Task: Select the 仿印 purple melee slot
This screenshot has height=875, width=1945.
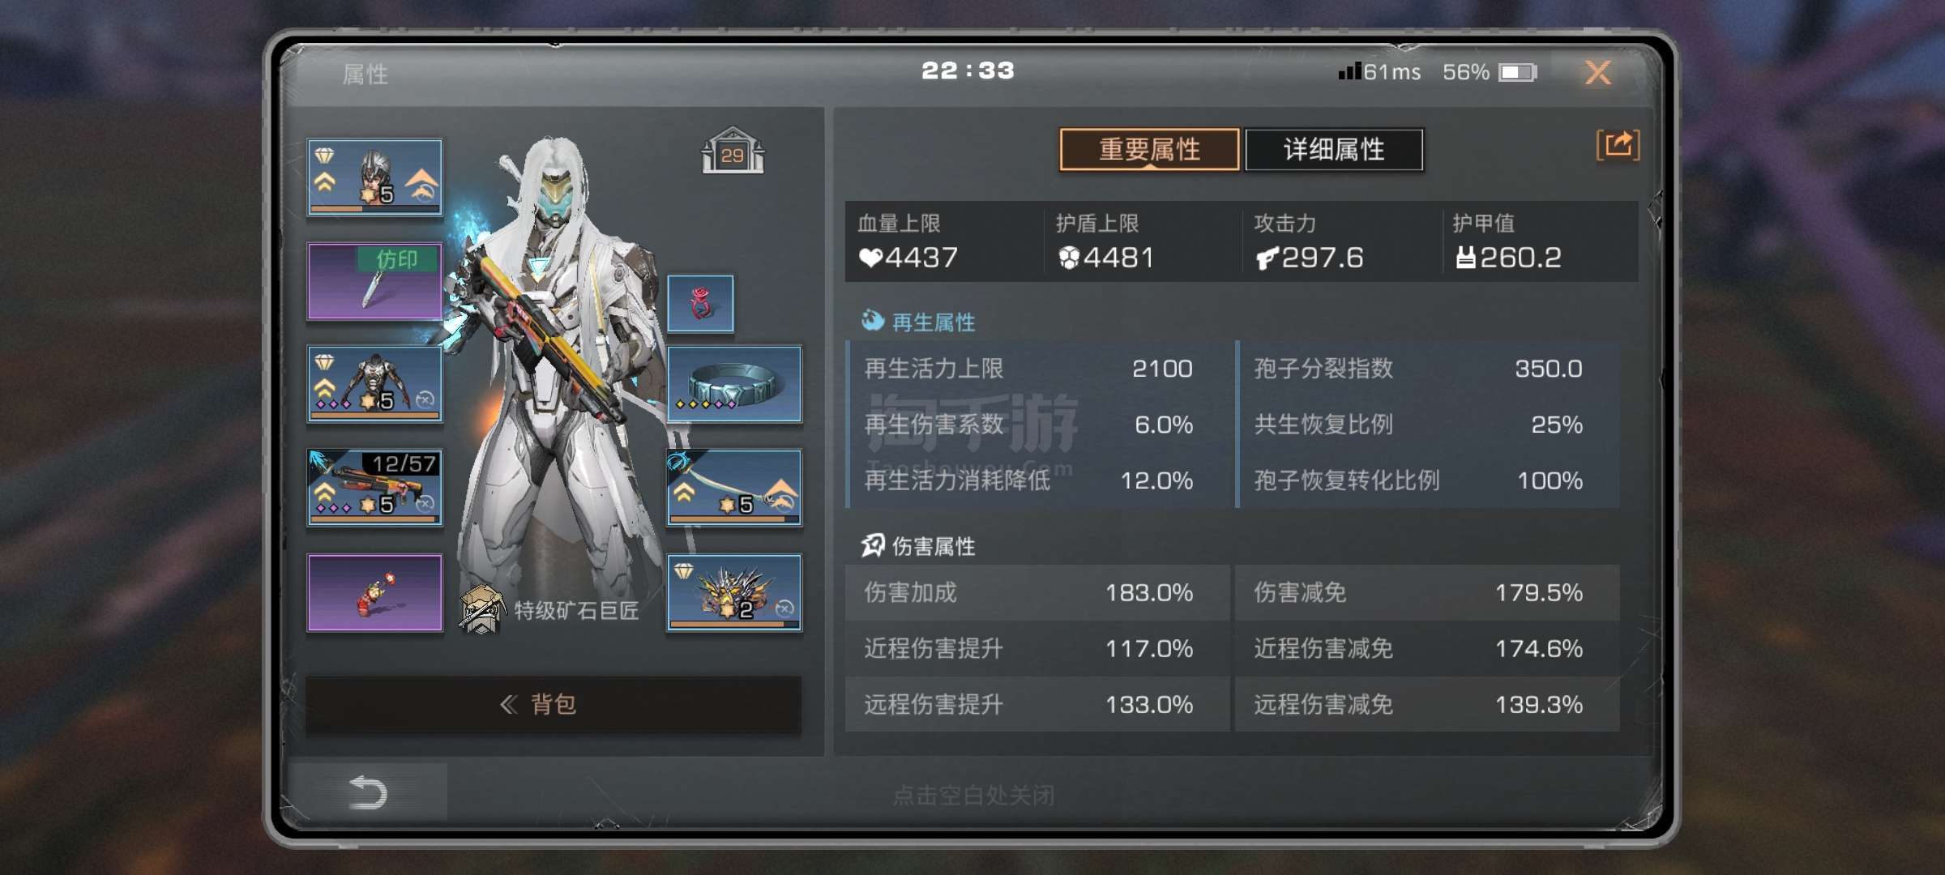Action: pos(374,281)
